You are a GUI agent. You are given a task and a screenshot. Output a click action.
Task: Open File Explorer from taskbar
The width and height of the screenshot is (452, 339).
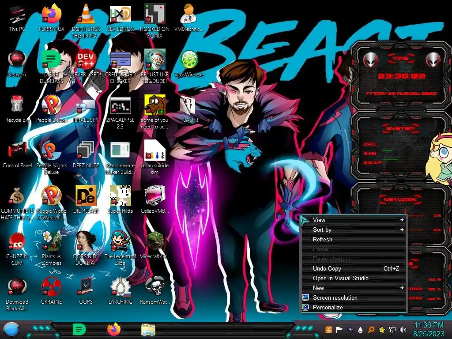(148, 330)
